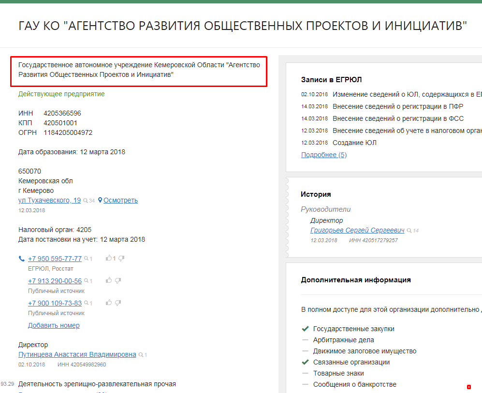
Task: Open director profile Путинцева Анастасия Владимировна
Action: [x=77, y=354]
